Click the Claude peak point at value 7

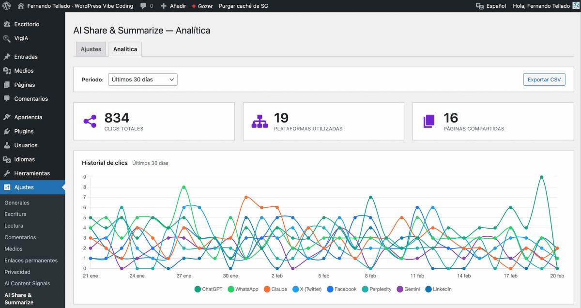point(246,197)
